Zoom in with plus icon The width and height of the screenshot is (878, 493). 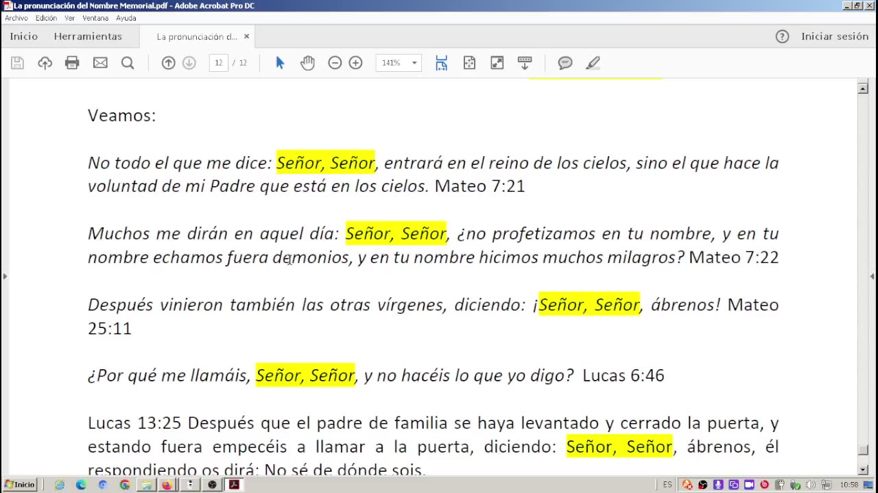coord(355,63)
